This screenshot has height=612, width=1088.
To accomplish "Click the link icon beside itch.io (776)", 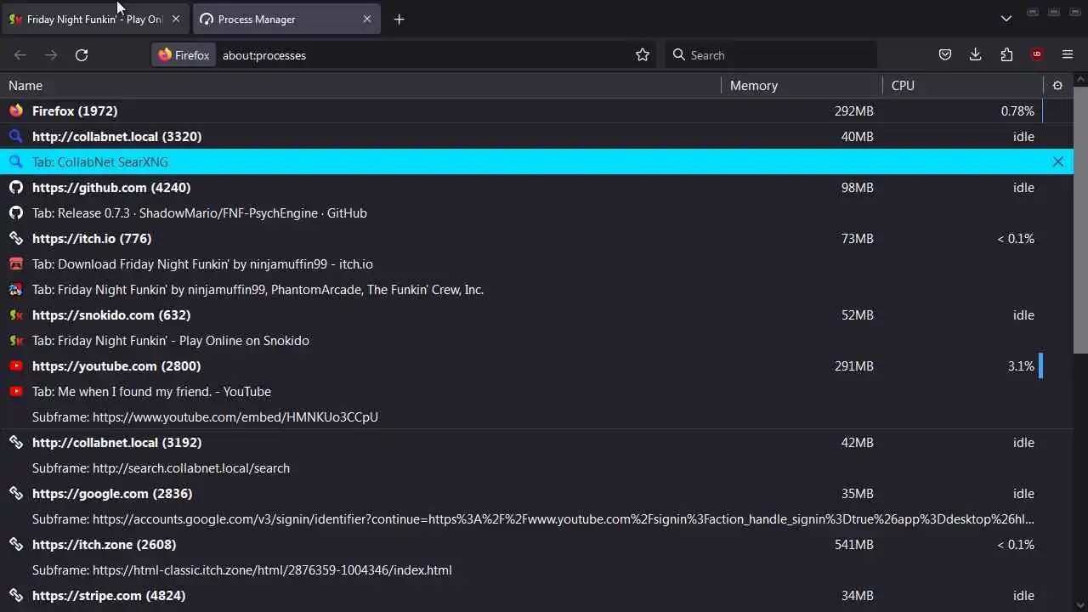I will 16,238.
